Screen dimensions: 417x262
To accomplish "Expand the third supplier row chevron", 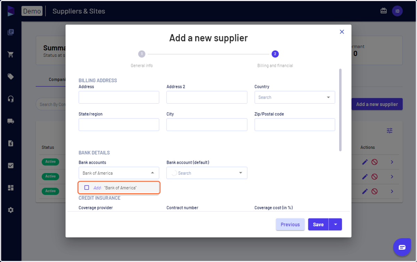I will tap(392, 191).
